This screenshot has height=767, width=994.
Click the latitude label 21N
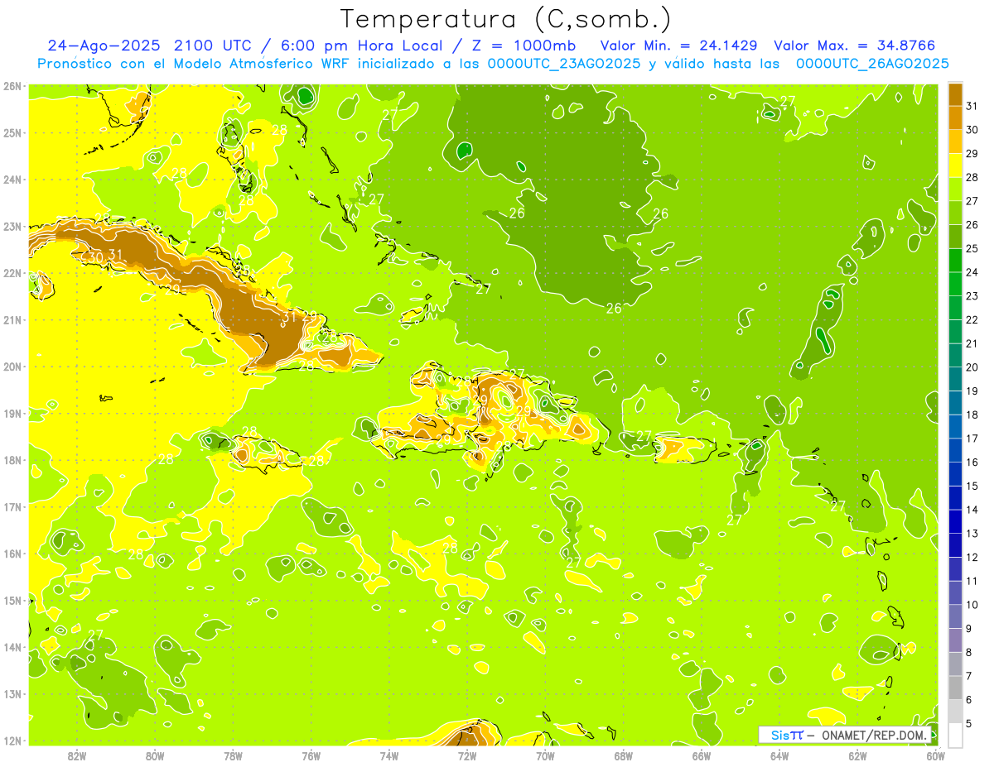click(12, 319)
